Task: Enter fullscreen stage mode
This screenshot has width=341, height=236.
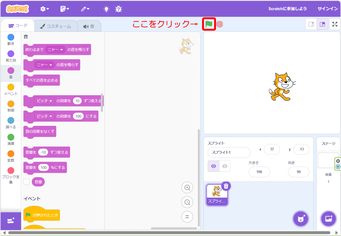Action: tap(334, 24)
